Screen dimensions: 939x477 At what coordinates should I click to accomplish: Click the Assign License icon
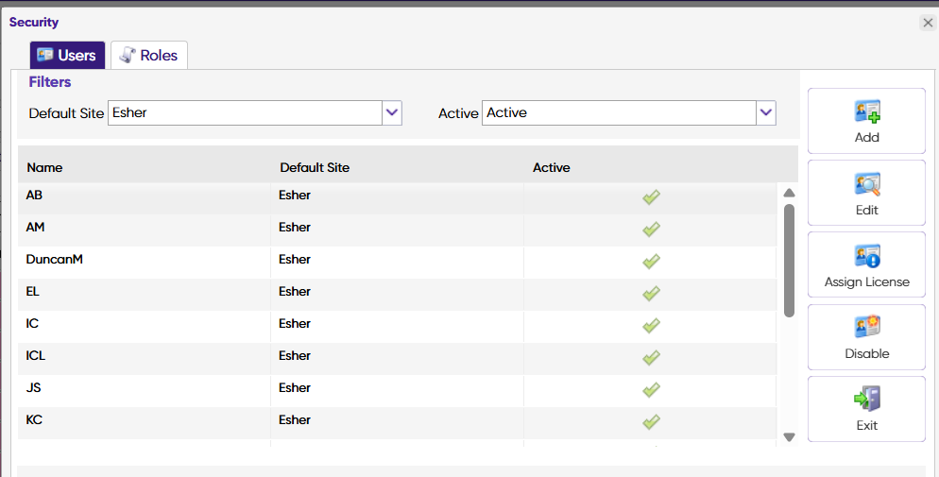pyautogui.click(x=867, y=257)
